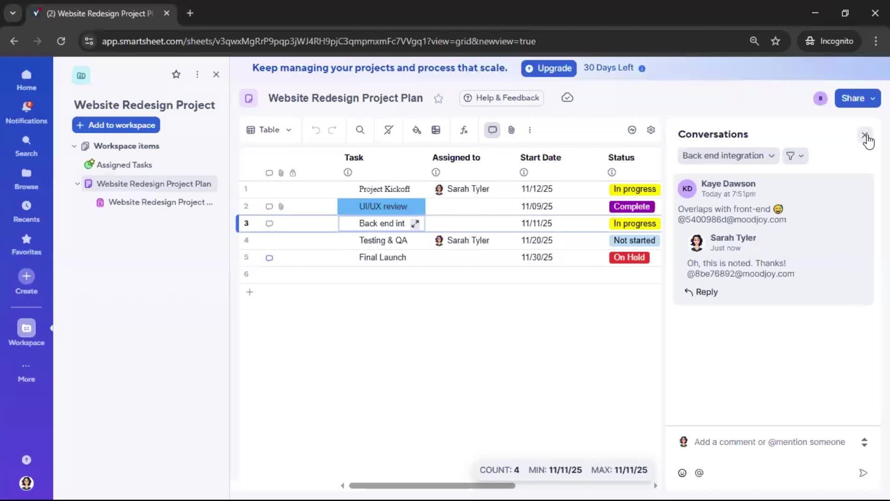The height and width of the screenshot is (501, 890).
Task: Open the fill color tool
Action: [416, 130]
